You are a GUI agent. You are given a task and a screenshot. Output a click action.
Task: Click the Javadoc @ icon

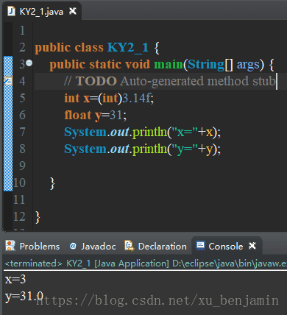[x=73, y=246]
